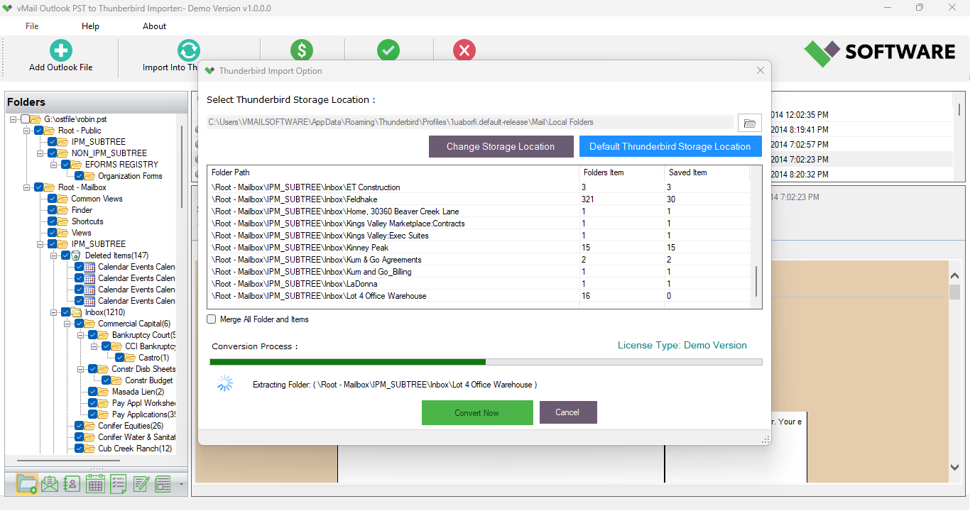The width and height of the screenshot is (970, 511).
Task: Open the browse folder icon beside storage path
Action: coord(749,121)
